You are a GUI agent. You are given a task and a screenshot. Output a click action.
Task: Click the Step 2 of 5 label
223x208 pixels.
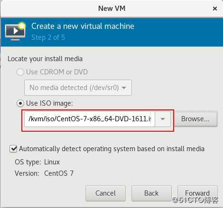(x=48, y=37)
